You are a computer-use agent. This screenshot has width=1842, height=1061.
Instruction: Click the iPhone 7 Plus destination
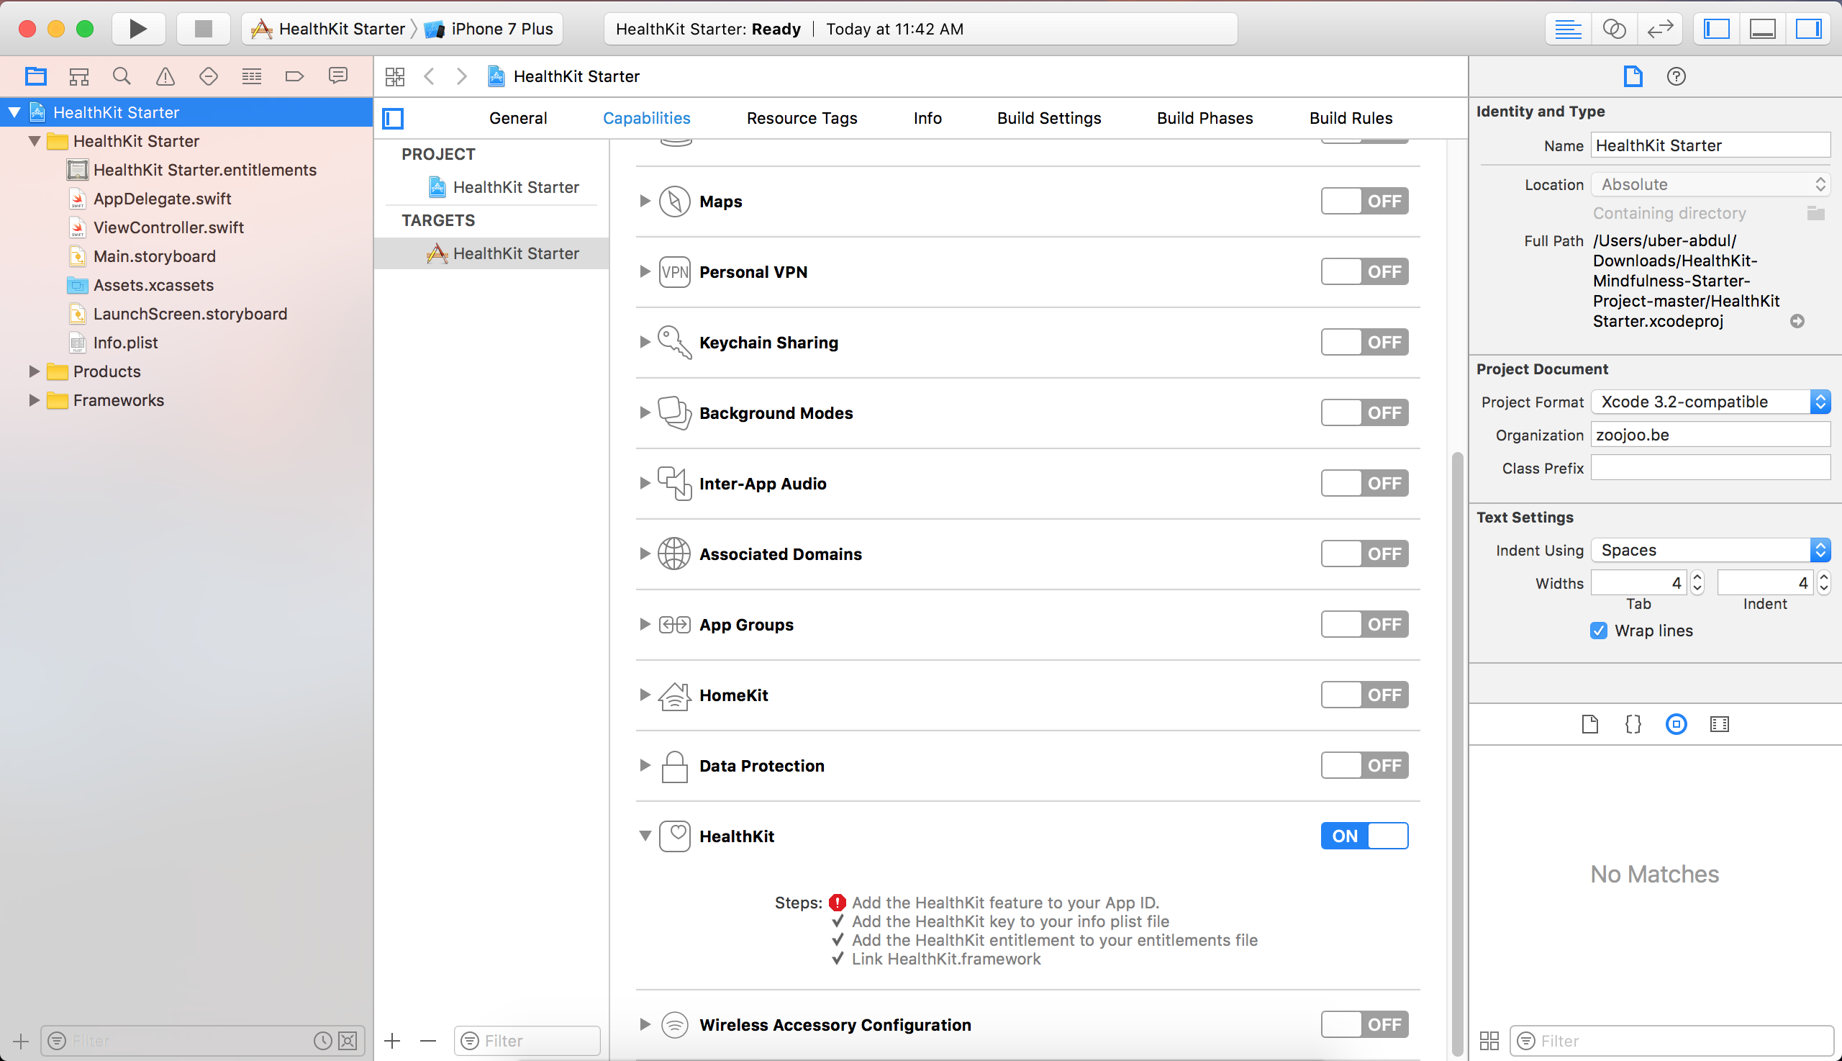(x=501, y=28)
